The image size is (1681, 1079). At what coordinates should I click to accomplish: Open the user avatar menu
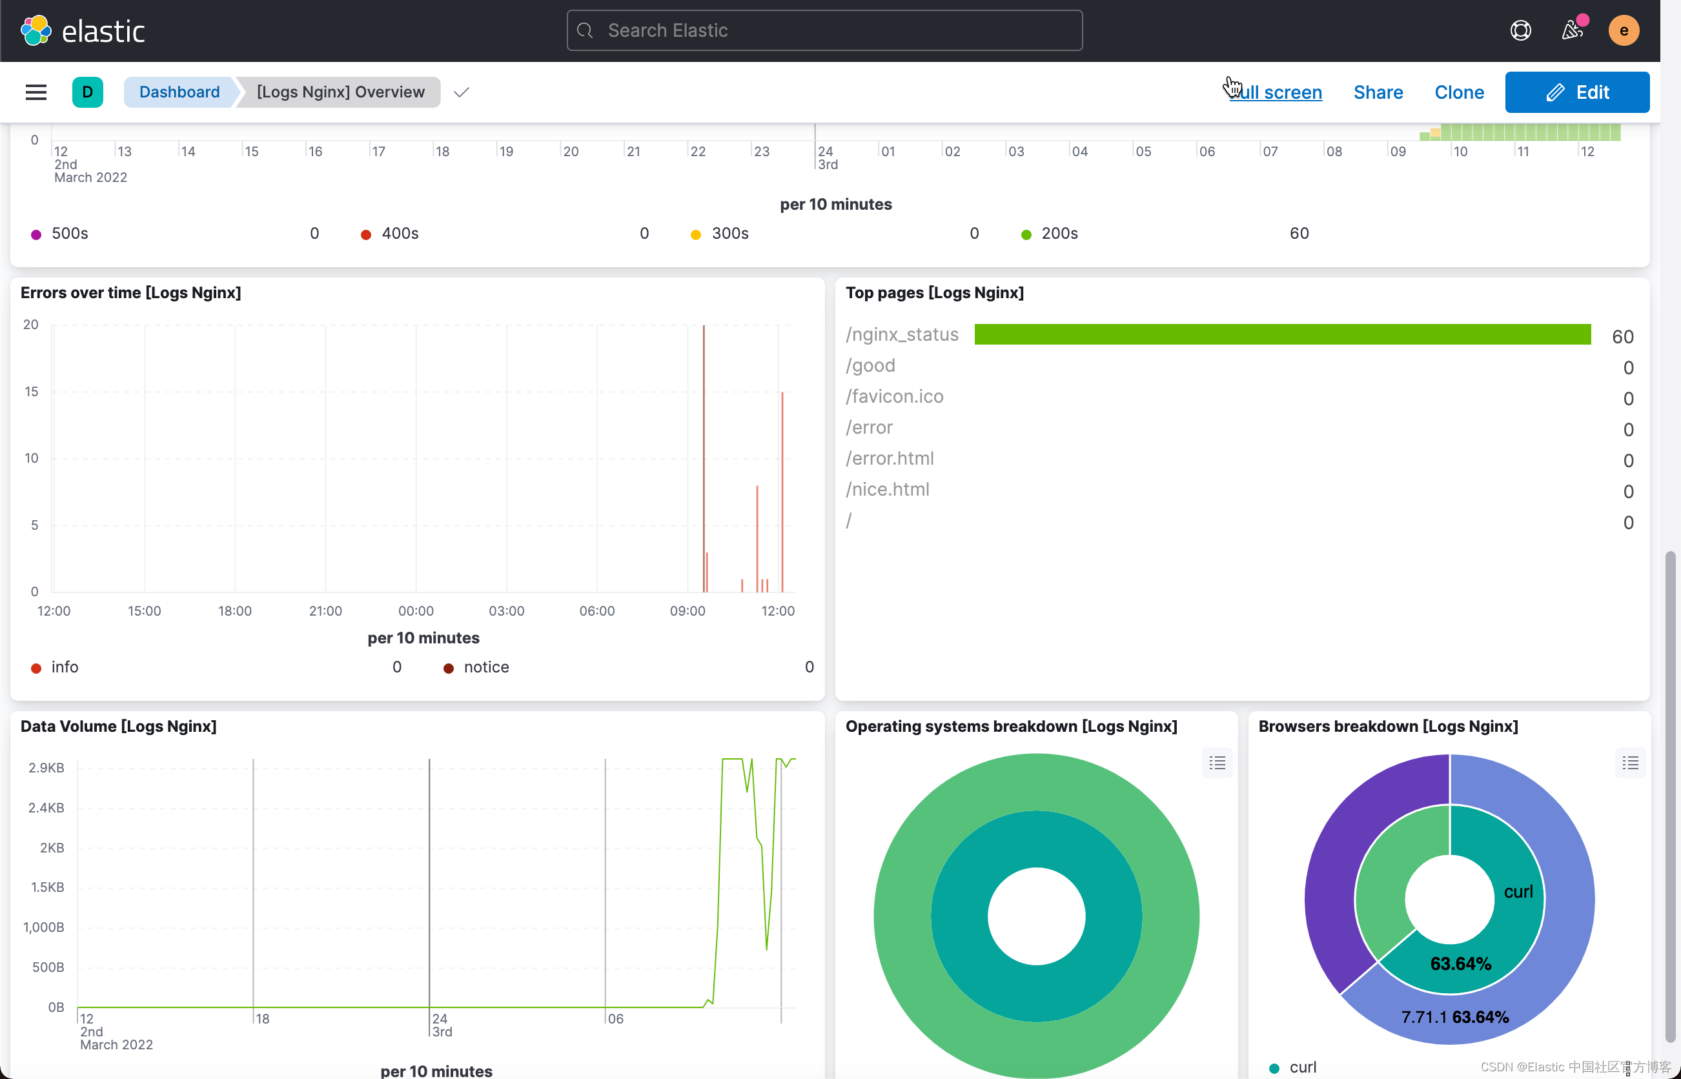pyautogui.click(x=1623, y=31)
